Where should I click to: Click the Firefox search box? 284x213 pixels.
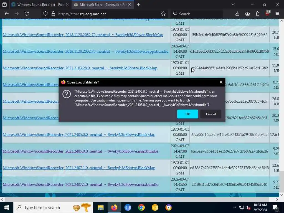[x=197, y=14]
